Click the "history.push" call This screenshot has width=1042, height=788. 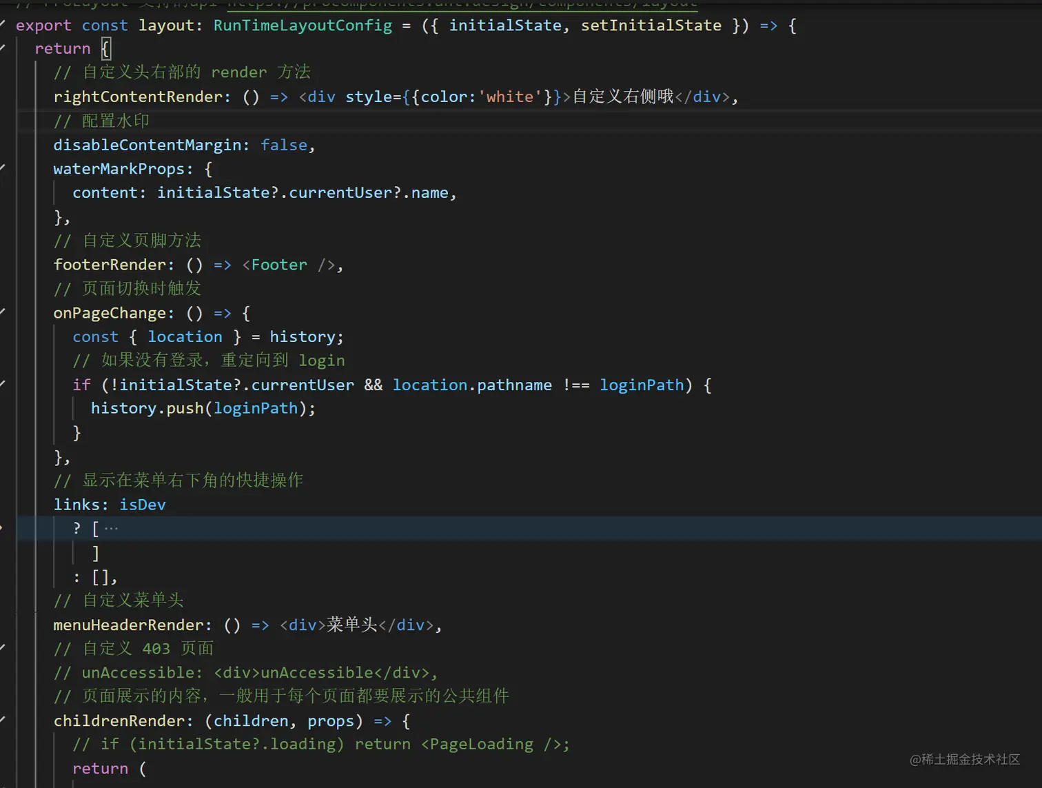pyautogui.click(x=147, y=408)
